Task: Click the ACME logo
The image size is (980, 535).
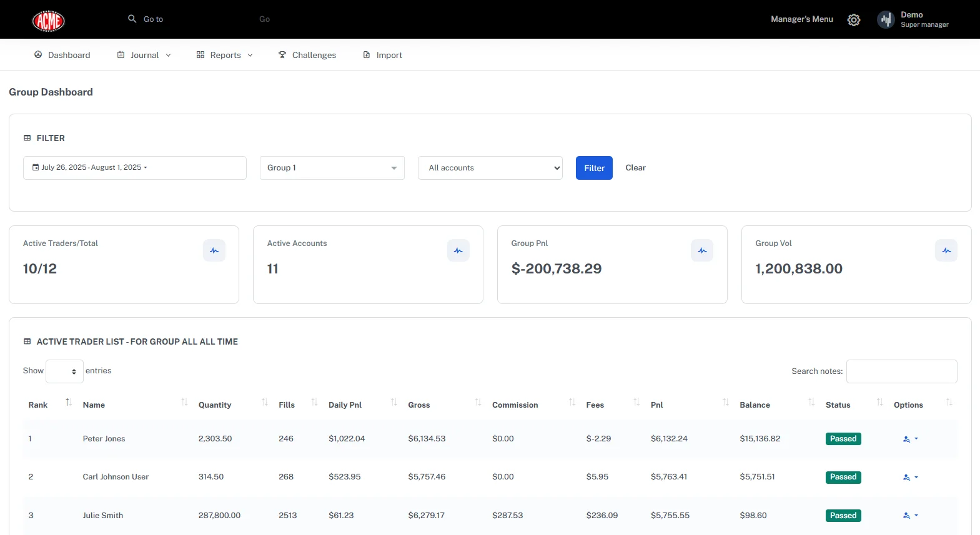Action: click(x=48, y=21)
